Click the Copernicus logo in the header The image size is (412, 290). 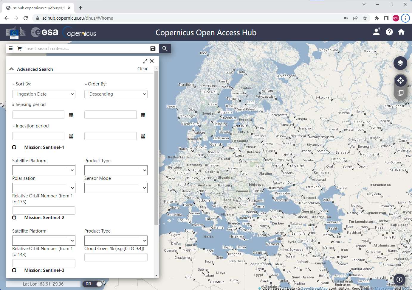80,32
